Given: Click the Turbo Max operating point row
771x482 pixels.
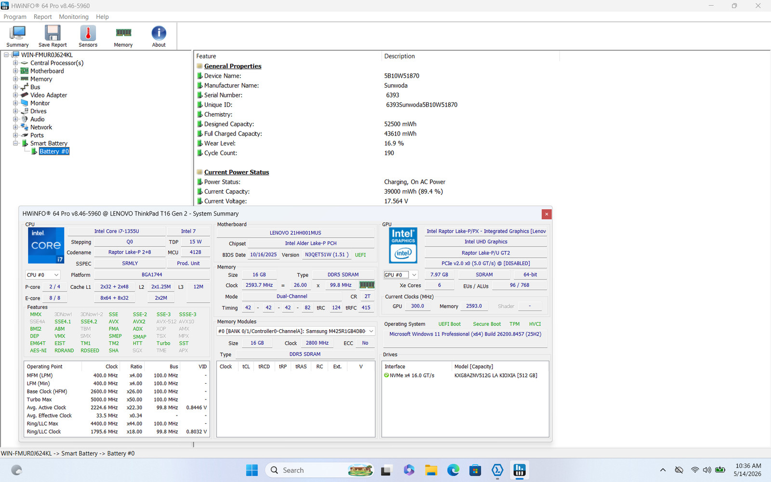Looking at the screenshot, I should [x=117, y=400].
